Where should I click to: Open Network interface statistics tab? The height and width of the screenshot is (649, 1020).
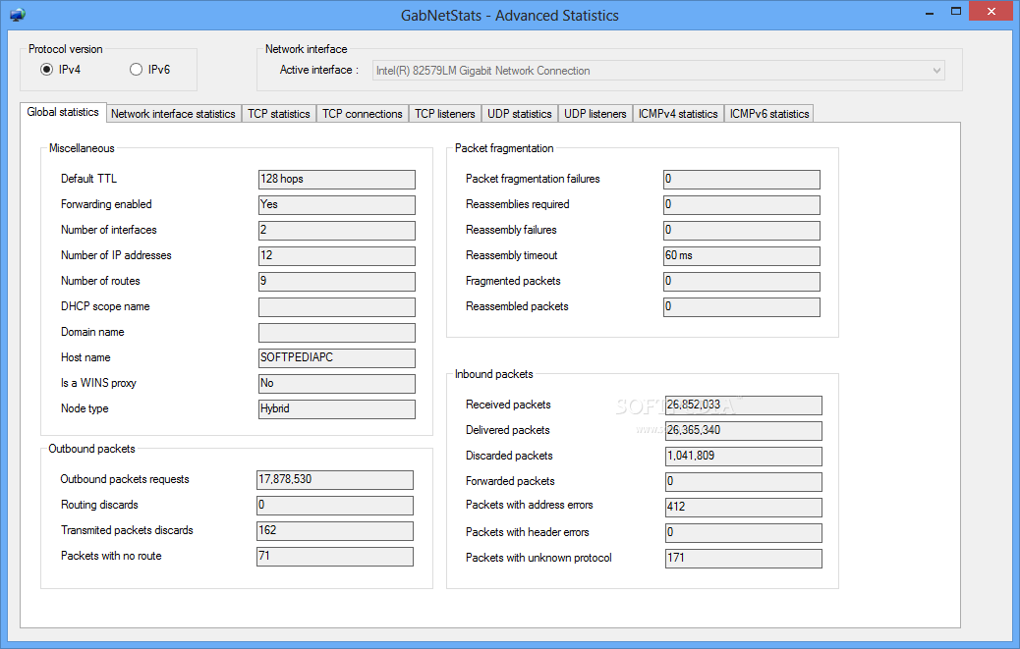coord(173,114)
